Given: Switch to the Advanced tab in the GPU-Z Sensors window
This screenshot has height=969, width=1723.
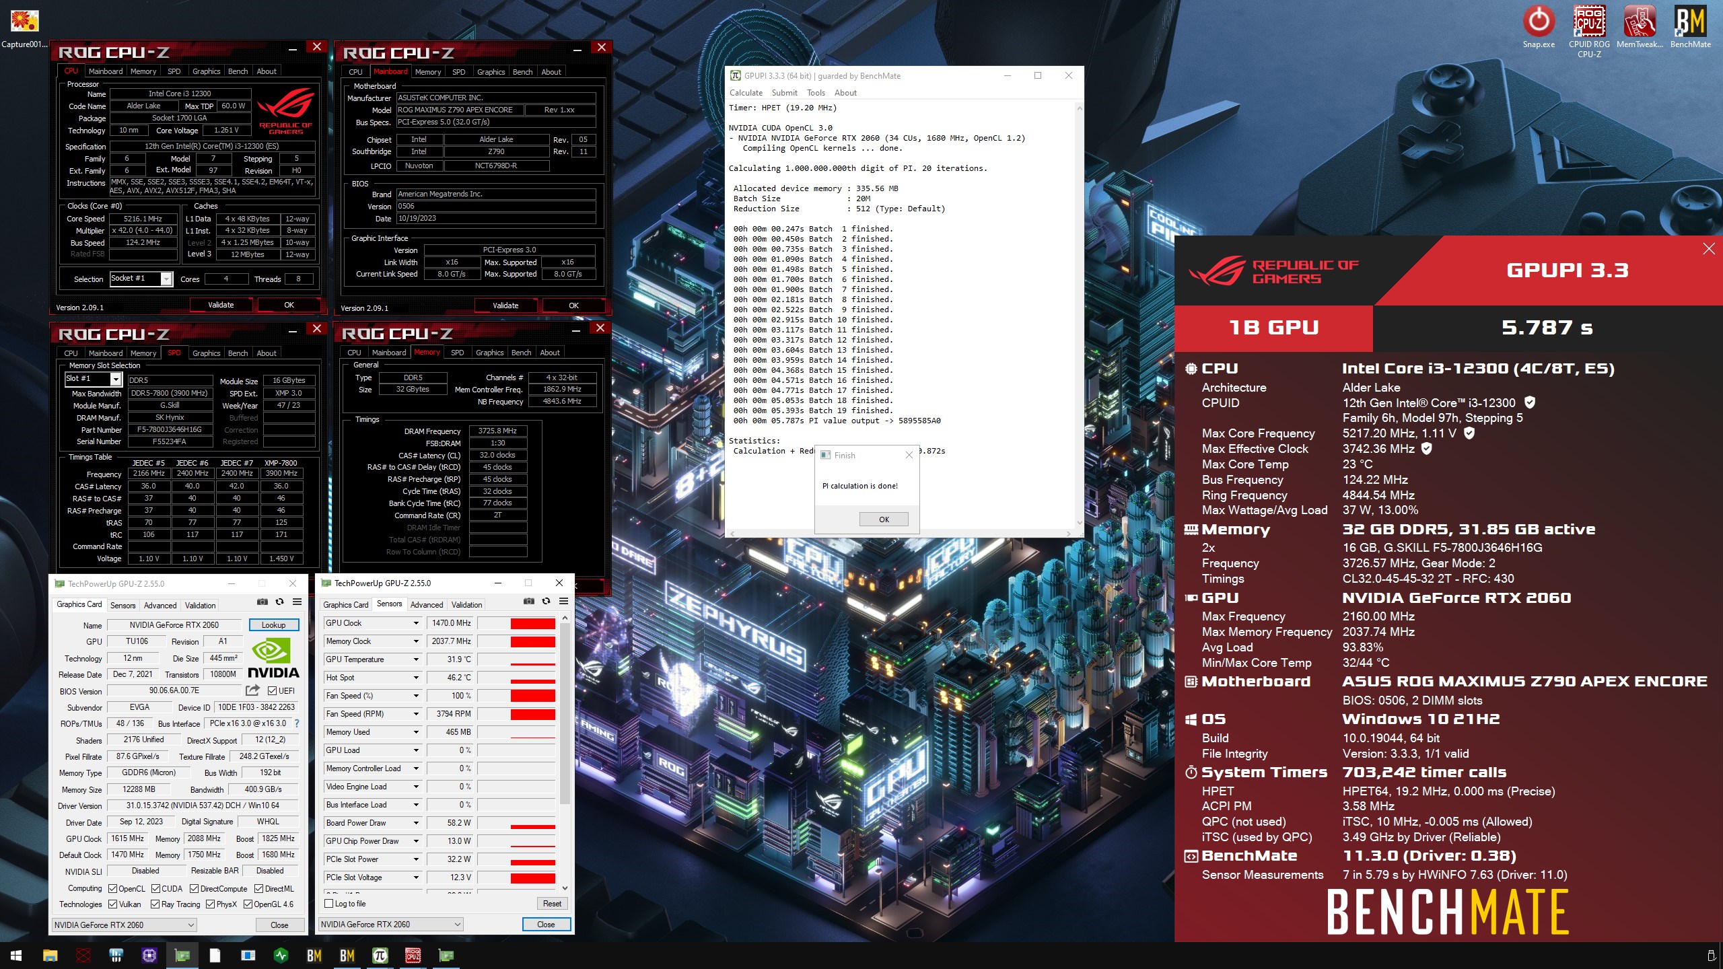Looking at the screenshot, I should click(427, 604).
